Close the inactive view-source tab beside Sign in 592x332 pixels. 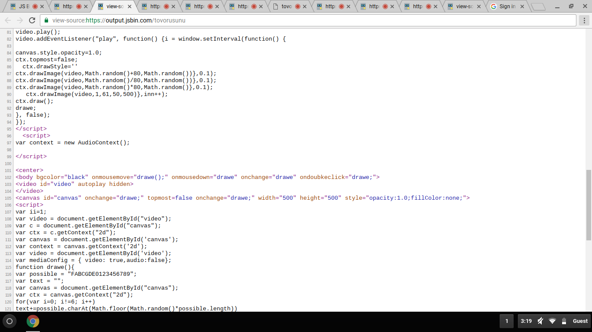point(480,6)
